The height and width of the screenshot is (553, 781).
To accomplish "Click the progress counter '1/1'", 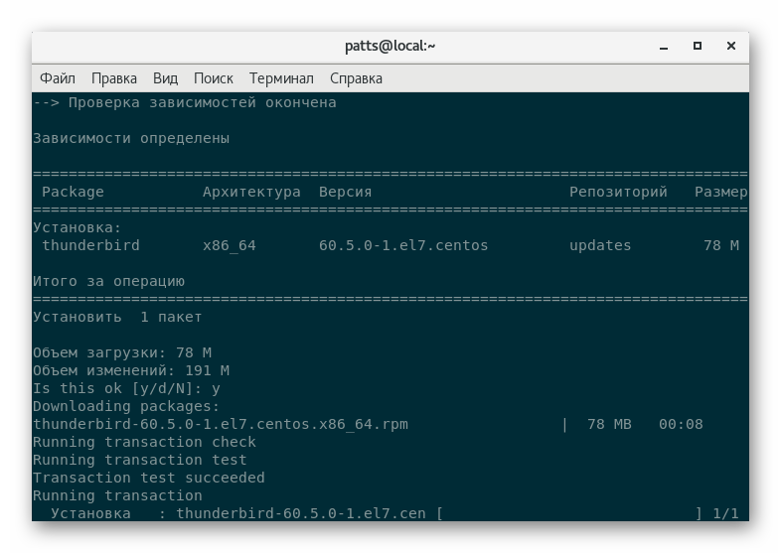I will pyautogui.click(x=725, y=513).
